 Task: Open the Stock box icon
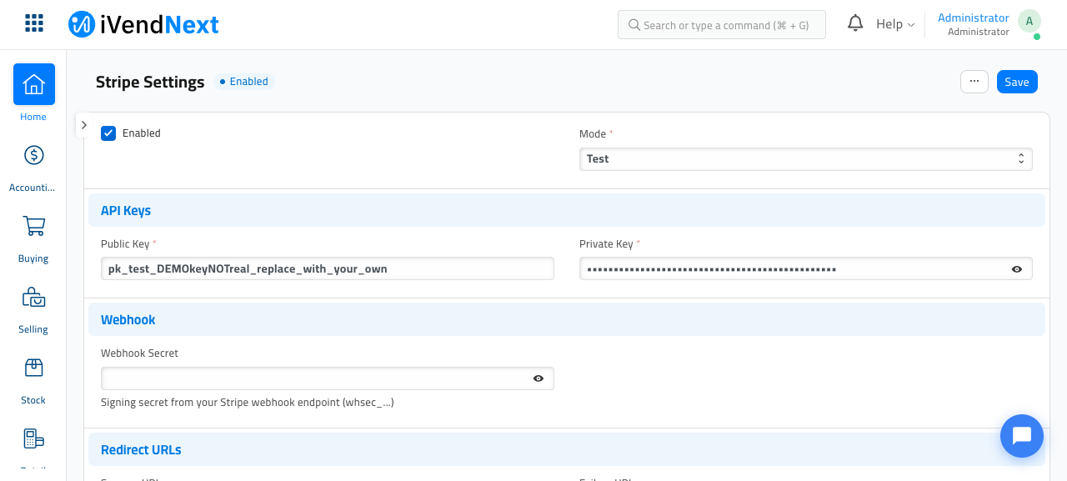34,368
